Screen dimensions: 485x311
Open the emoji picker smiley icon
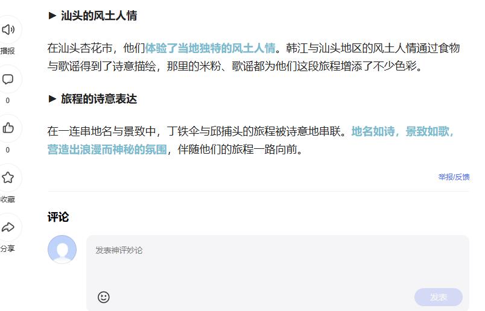104,297
